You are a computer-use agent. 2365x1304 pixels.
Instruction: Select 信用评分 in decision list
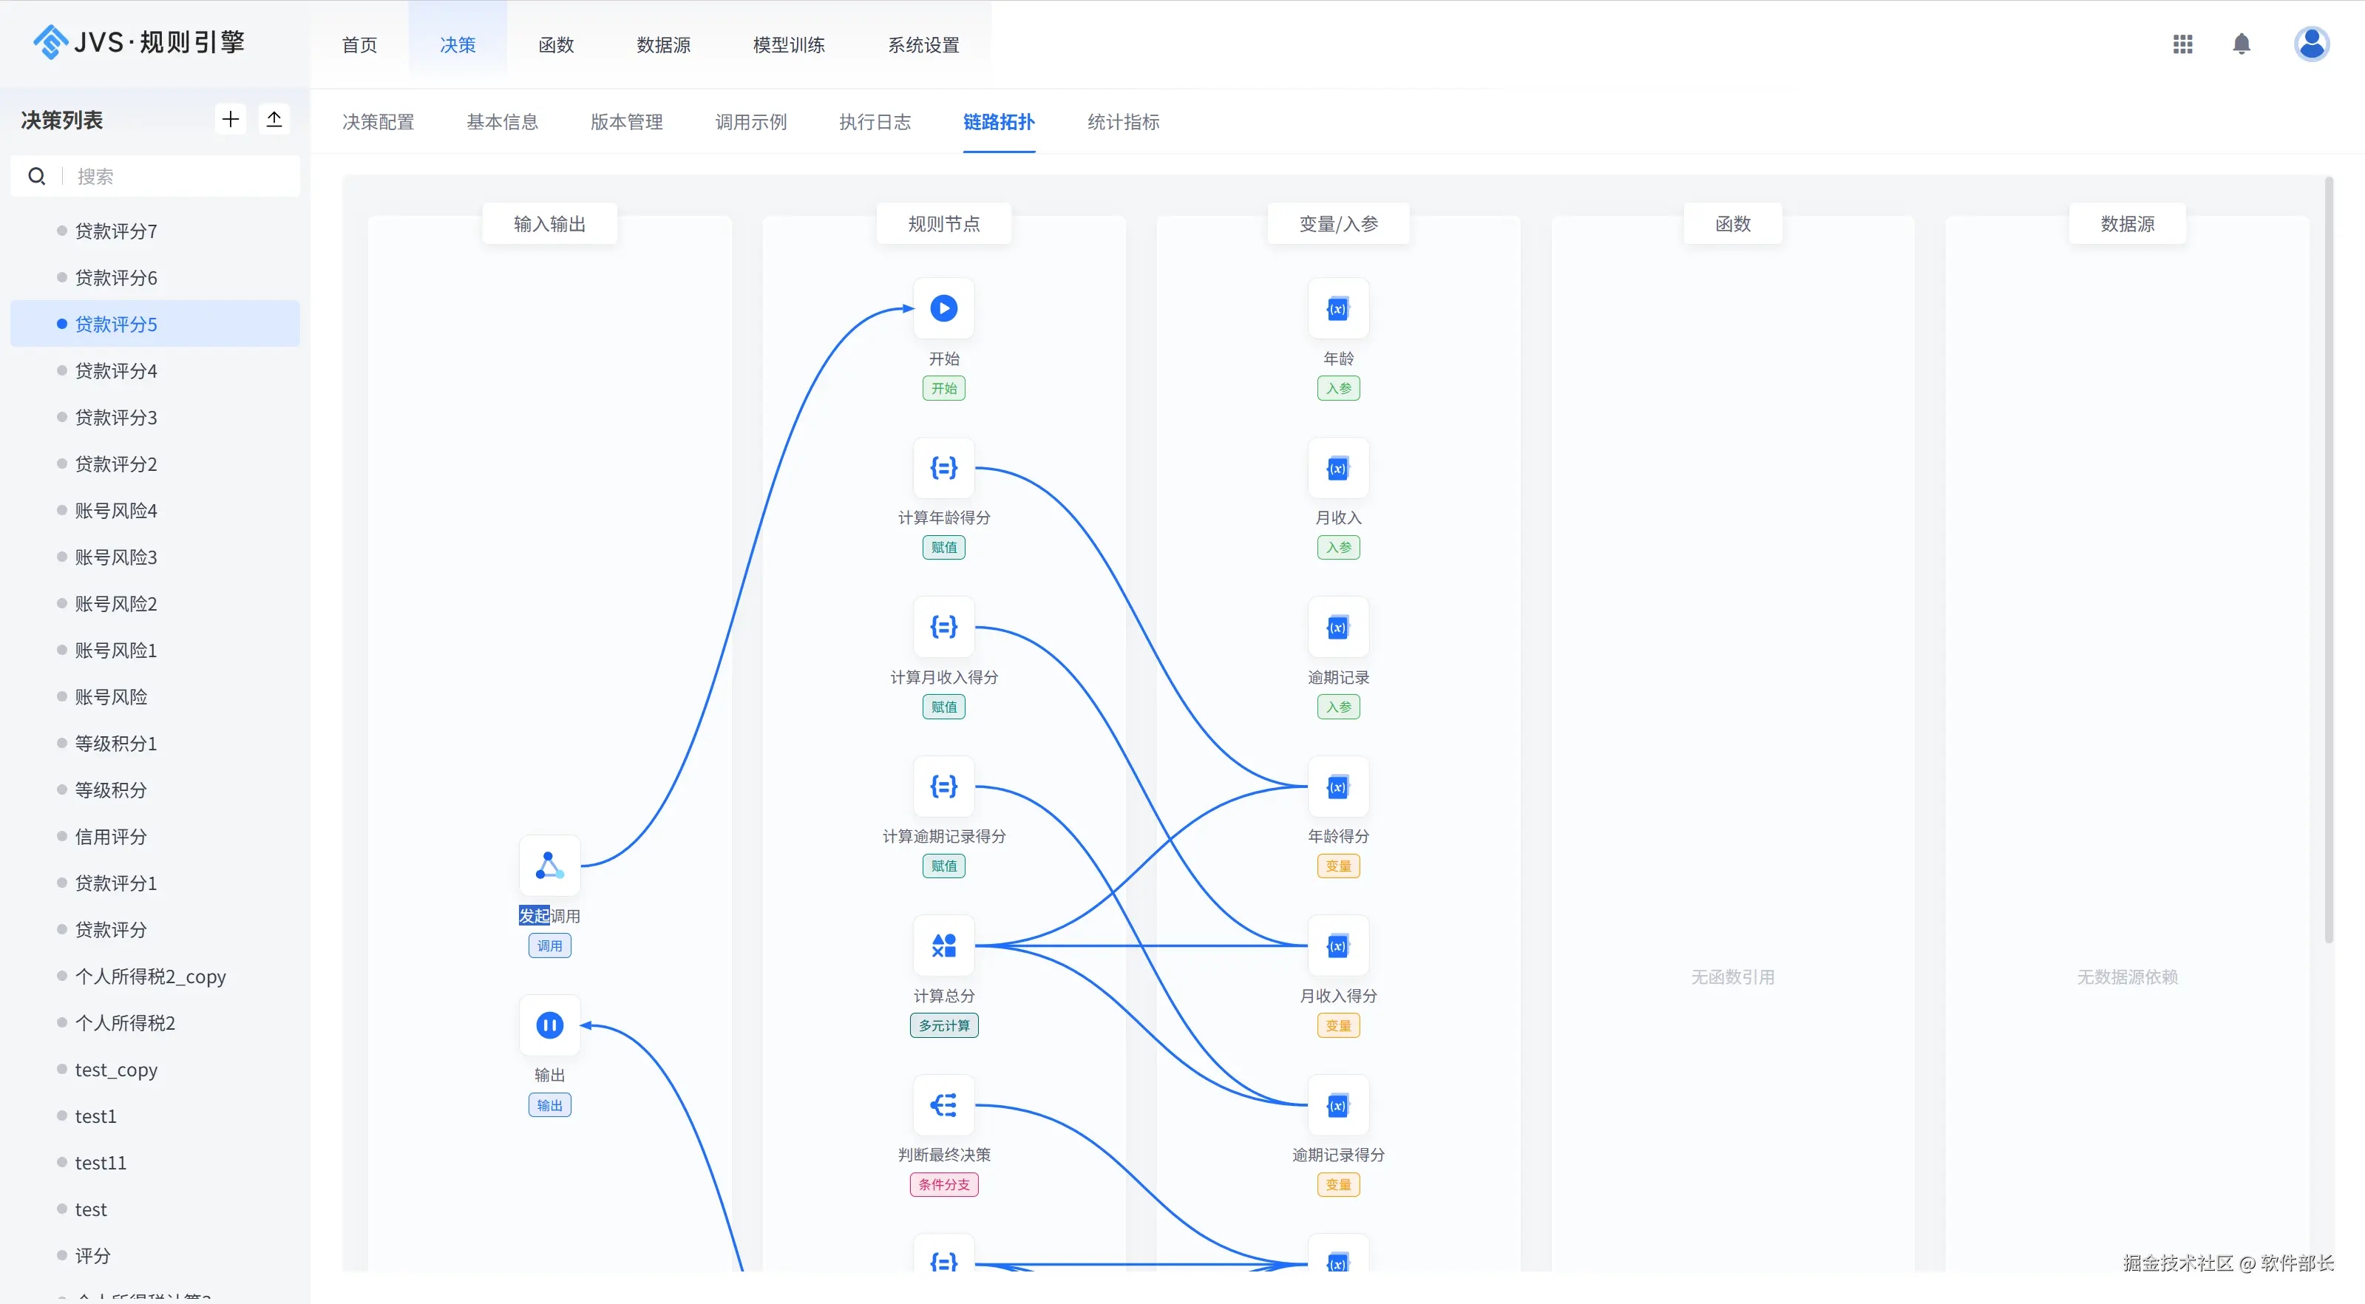tap(155, 837)
